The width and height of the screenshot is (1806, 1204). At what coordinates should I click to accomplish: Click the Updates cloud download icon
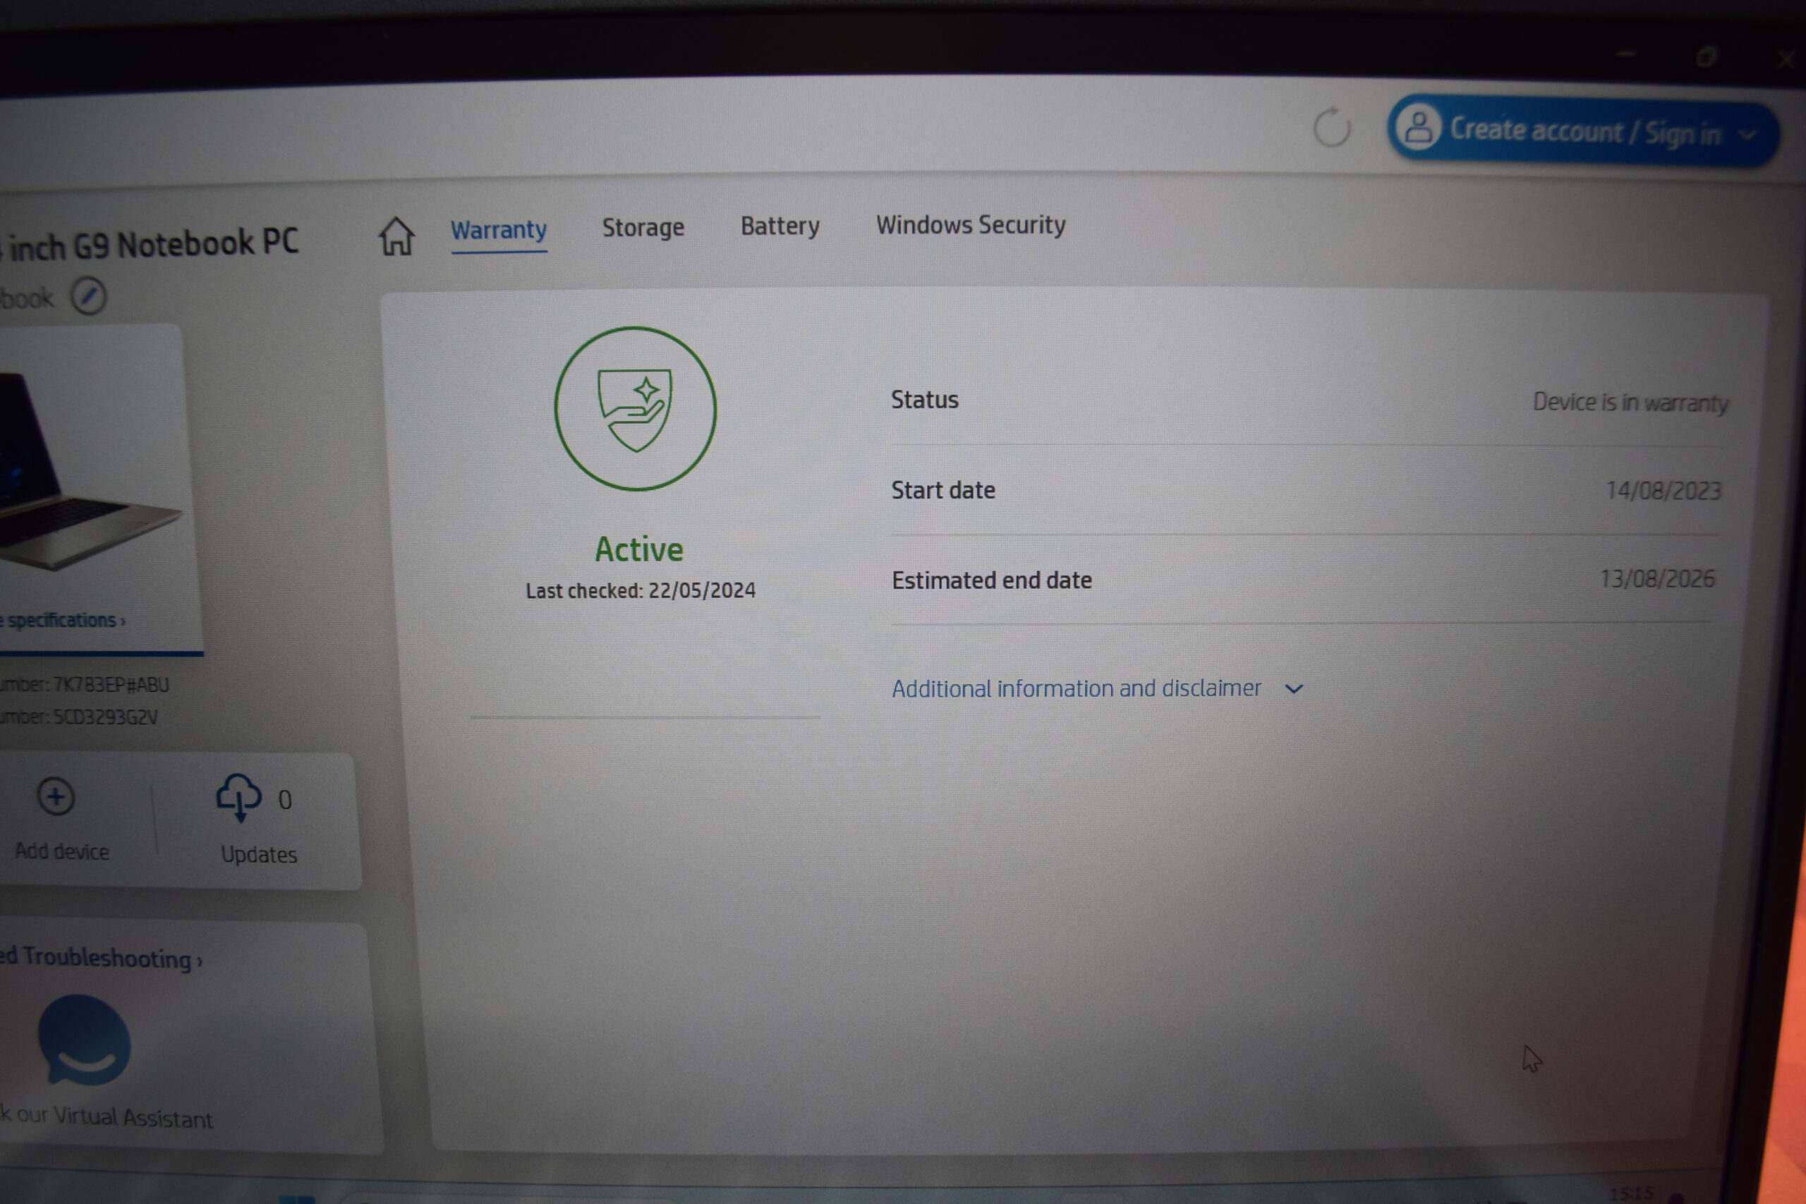tap(239, 797)
